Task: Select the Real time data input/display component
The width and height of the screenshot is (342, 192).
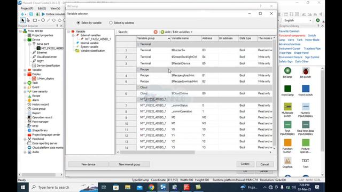Action: click(305, 125)
